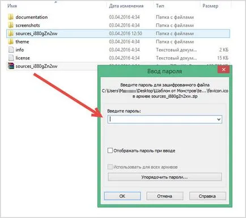
Task: Confirm with the OK button
Action: (x=122, y=196)
